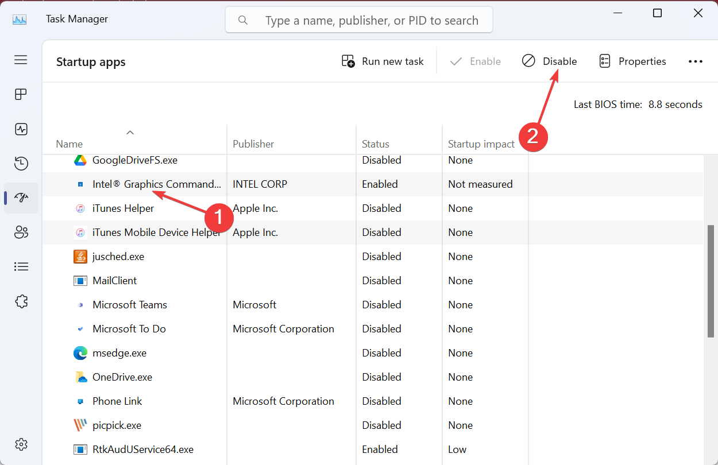The height and width of the screenshot is (465, 718).
Task: Select the Microsoft Teams row
Action: pos(130,305)
